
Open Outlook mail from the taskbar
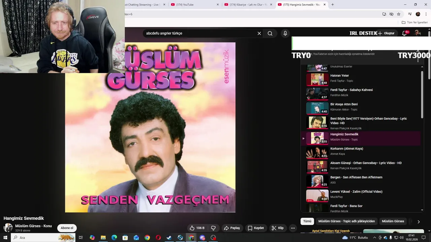[x=136, y=238]
